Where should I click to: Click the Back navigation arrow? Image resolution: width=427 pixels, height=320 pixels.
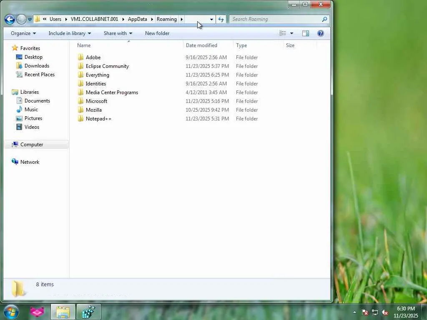point(10,19)
